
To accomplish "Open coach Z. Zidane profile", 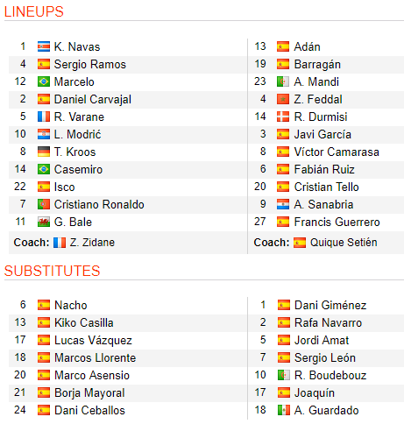I will 92,243.
